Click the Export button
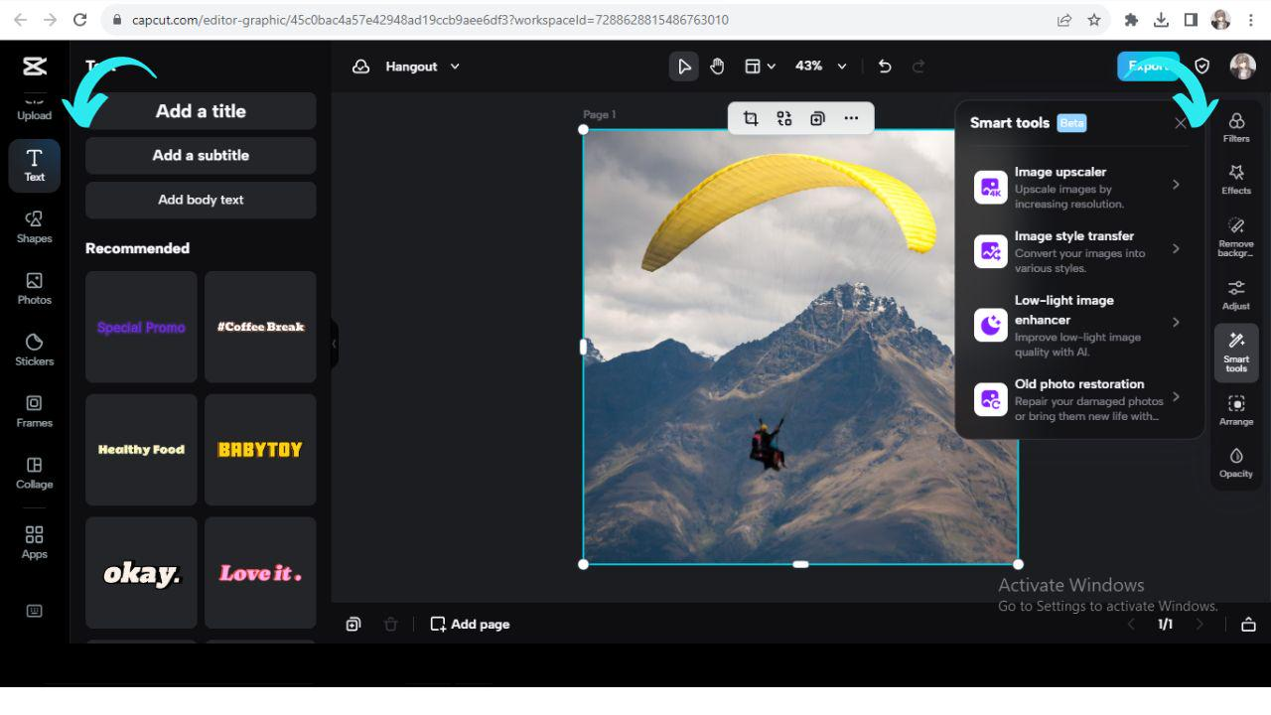The image size is (1271, 715). (1148, 67)
